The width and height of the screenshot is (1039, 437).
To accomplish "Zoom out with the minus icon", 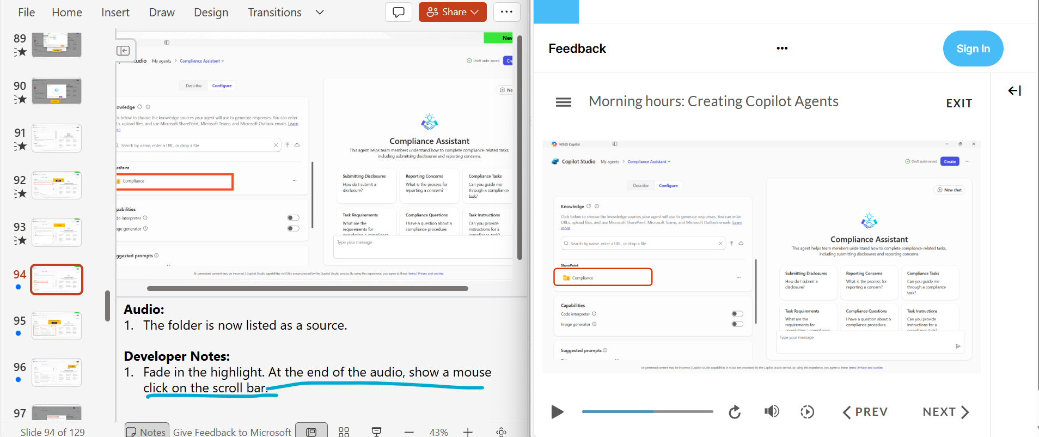I will coord(409,432).
